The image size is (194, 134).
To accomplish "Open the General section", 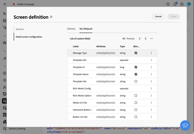I will pos(20,29).
